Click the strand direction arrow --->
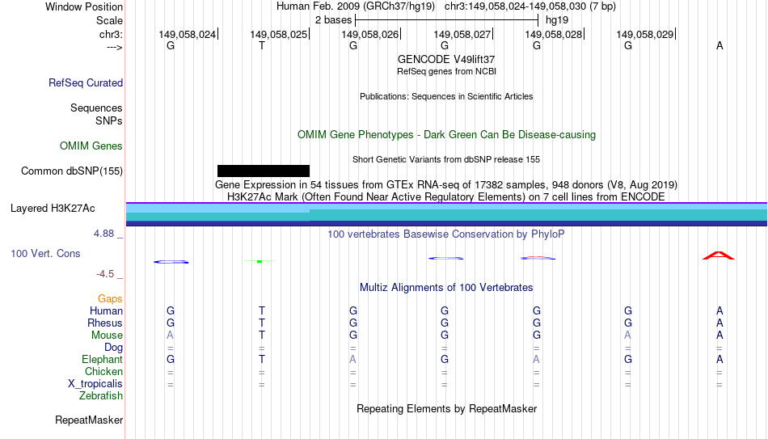This screenshot has height=439, width=768. (x=115, y=48)
